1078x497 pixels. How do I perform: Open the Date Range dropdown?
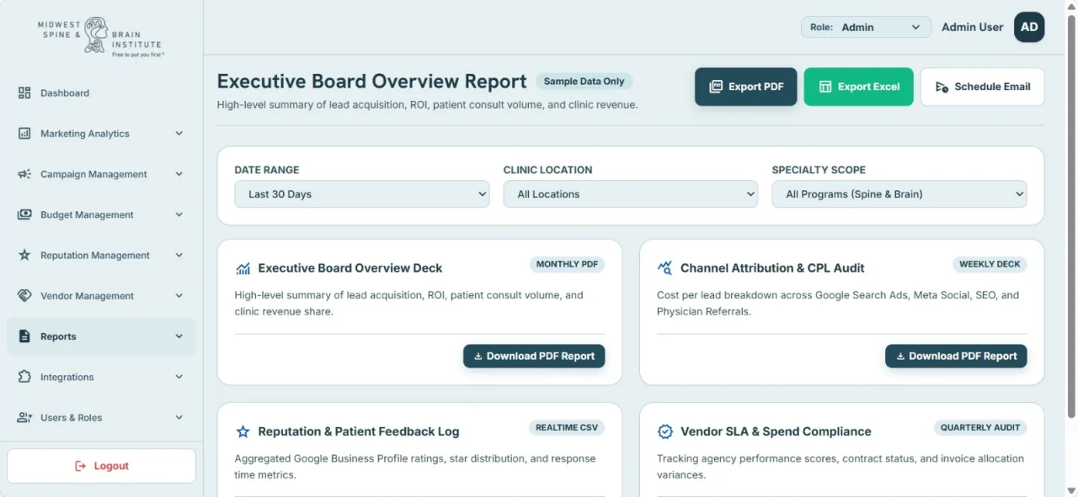pos(362,194)
